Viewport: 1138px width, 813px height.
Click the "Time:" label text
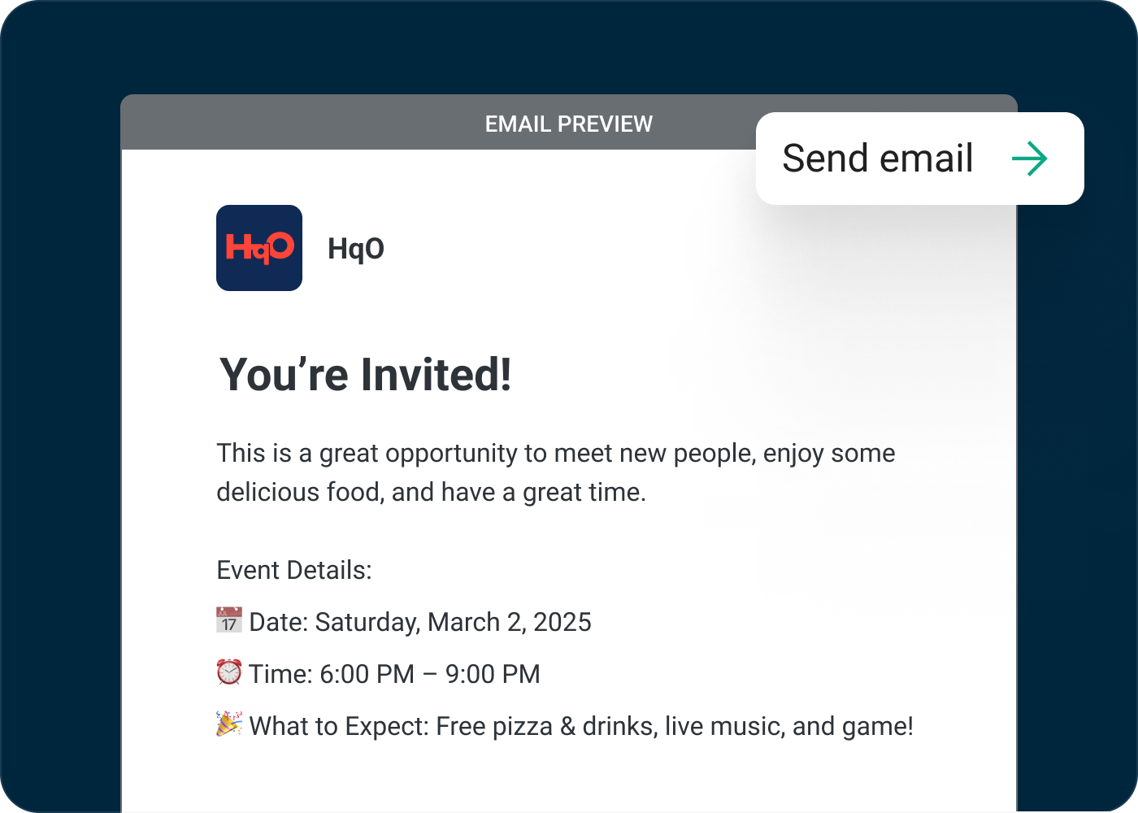280,674
